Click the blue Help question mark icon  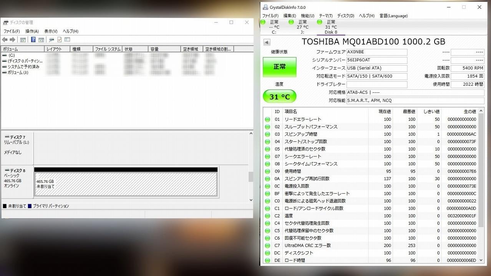click(33, 39)
